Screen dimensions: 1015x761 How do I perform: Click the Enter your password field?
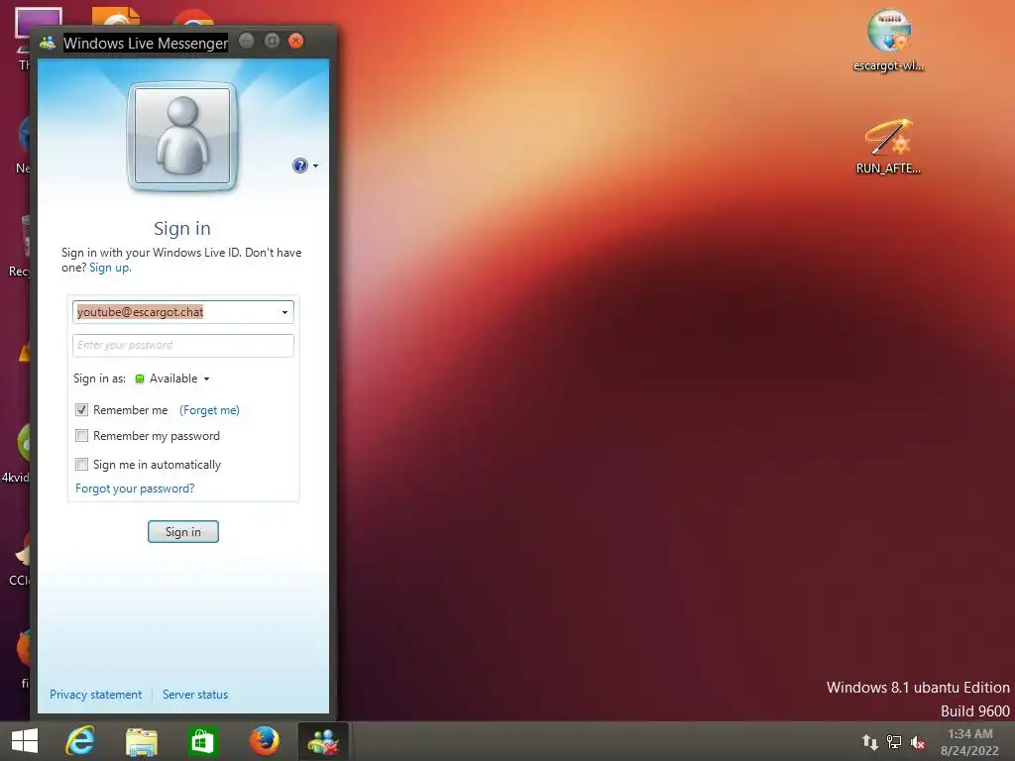pyautogui.click(x=183, y=346)
